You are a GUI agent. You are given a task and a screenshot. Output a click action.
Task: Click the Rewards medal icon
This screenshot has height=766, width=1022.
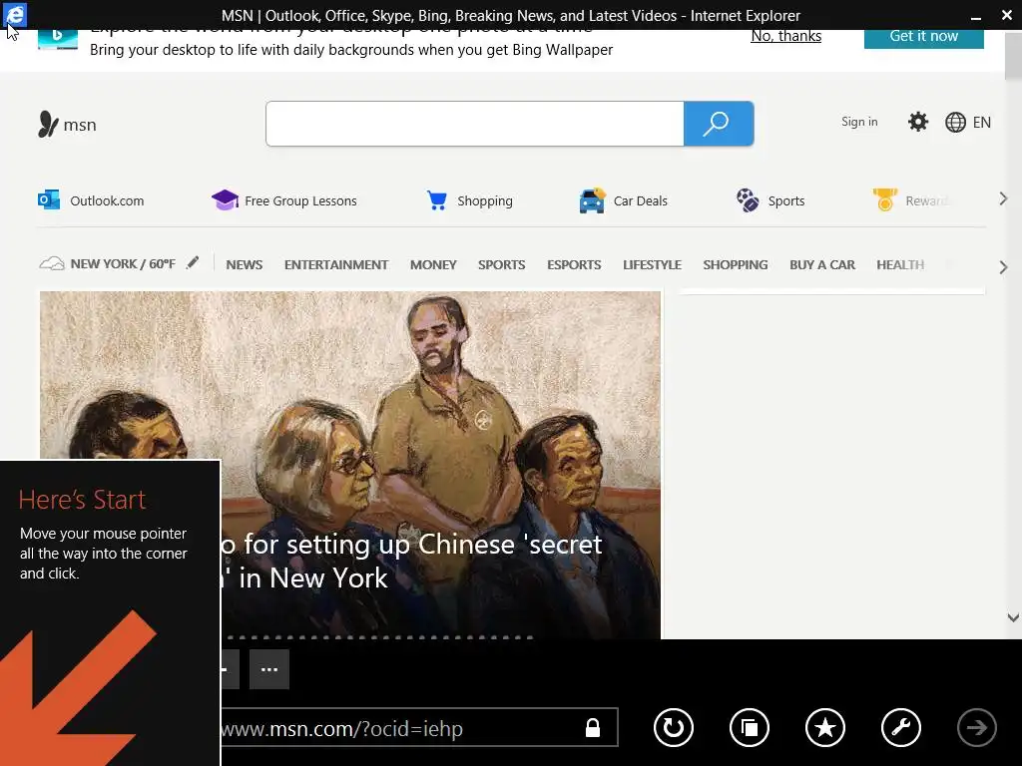point(884,199)
